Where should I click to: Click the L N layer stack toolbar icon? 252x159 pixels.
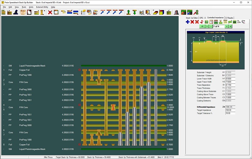(9, 12)
